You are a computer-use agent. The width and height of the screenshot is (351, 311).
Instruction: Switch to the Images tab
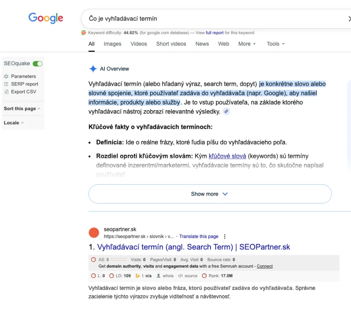112,44
